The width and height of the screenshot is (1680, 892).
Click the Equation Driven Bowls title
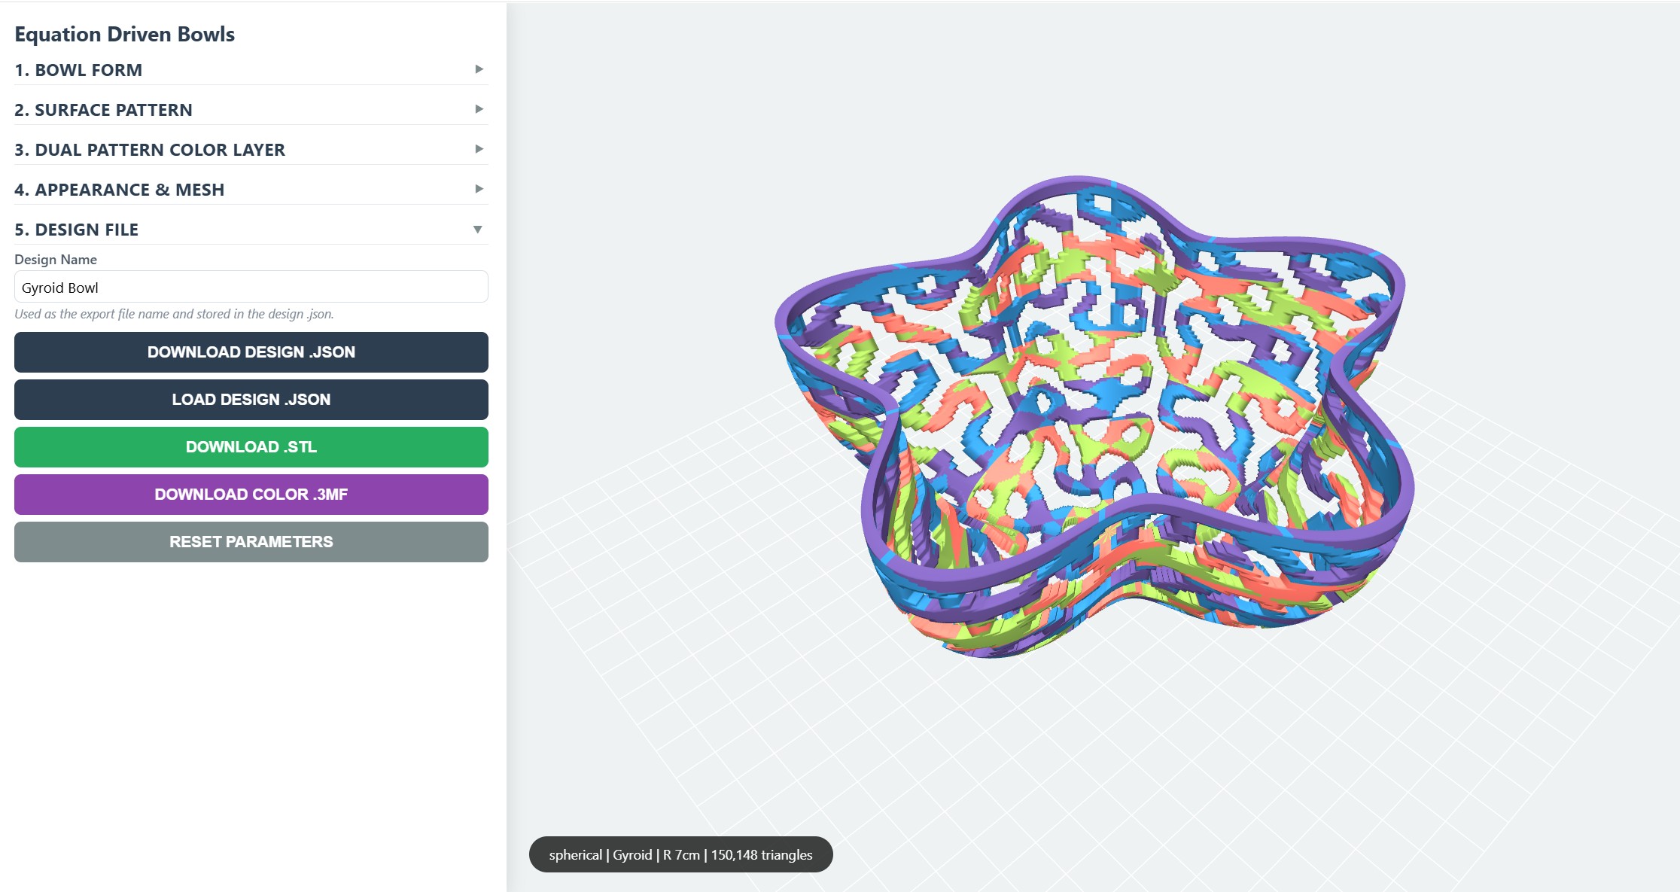coord(125,35)
